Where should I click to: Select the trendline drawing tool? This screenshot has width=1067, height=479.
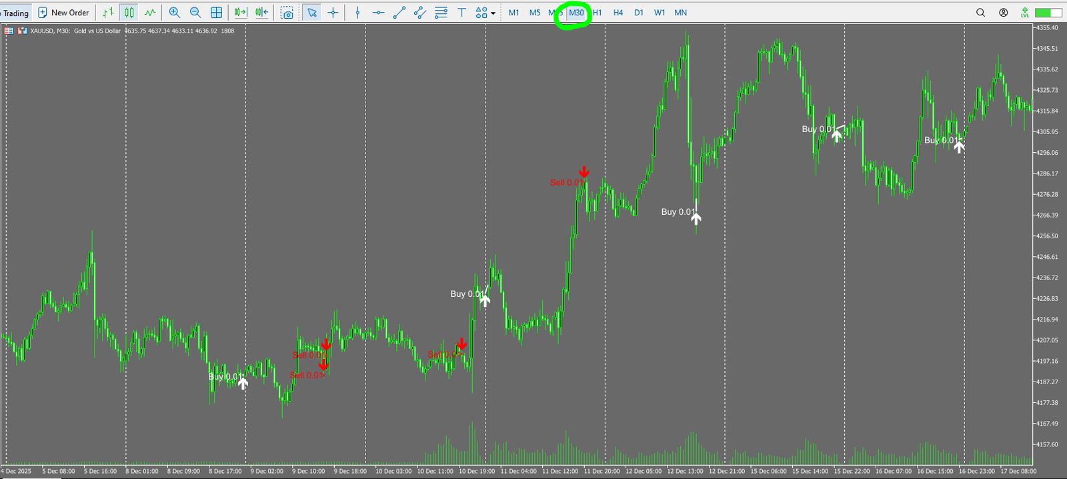pos(399,13)
